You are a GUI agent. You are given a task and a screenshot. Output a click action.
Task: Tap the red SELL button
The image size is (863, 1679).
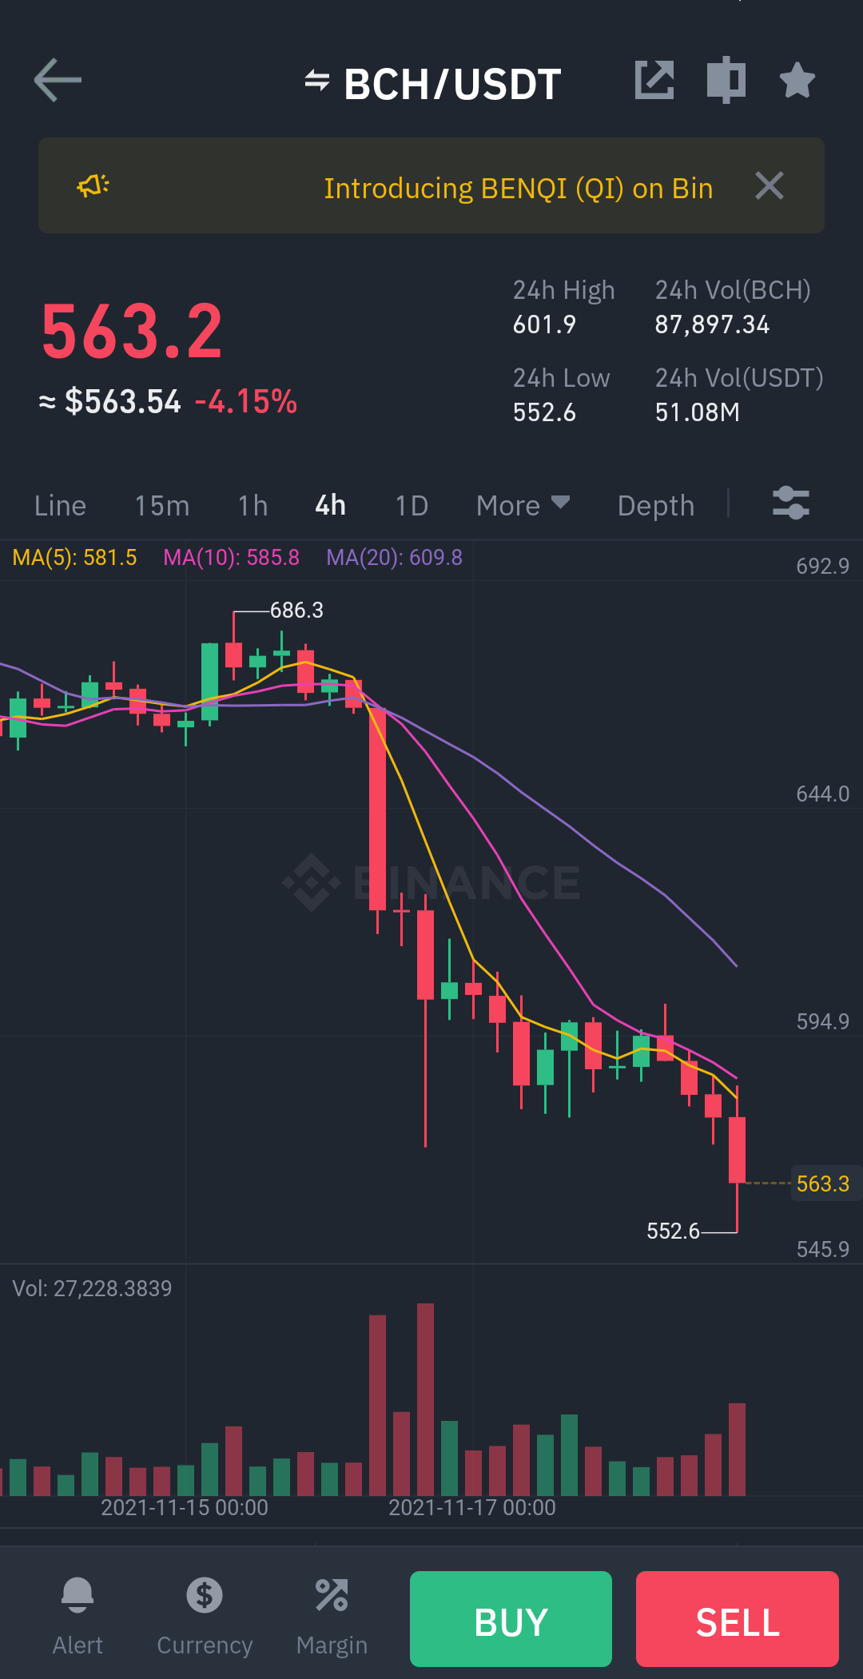[738, 1619]
